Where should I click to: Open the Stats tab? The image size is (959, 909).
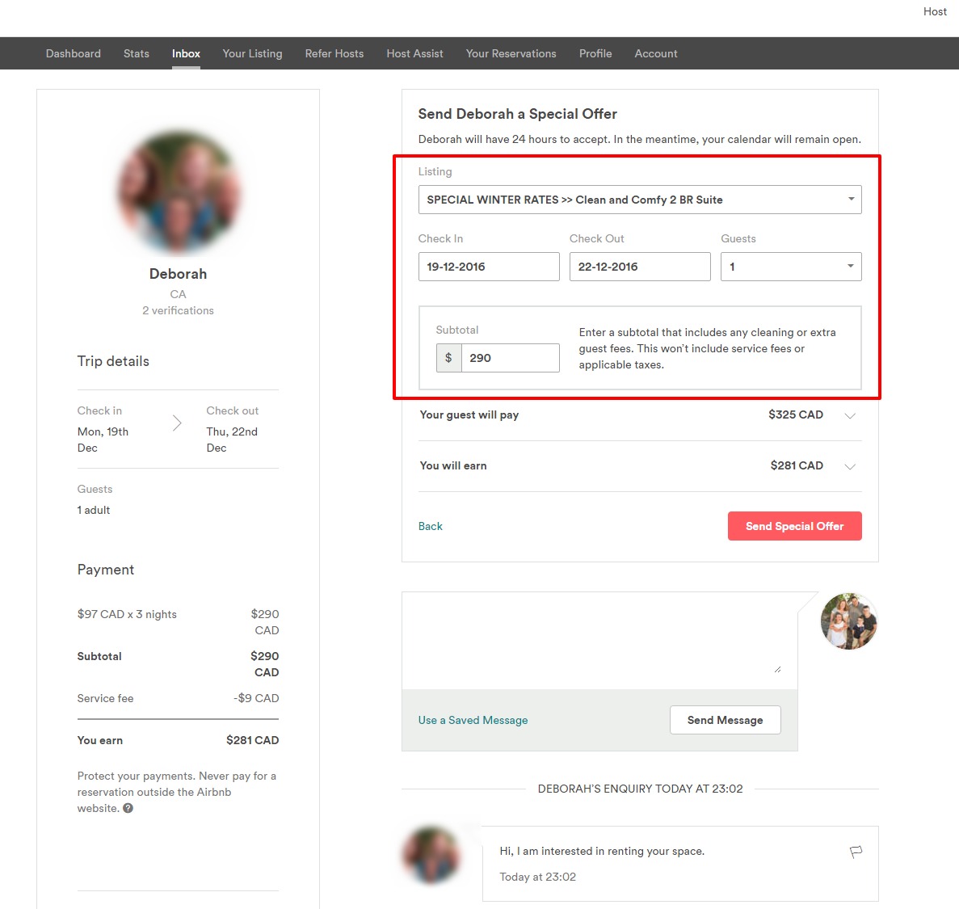[137, 53]
